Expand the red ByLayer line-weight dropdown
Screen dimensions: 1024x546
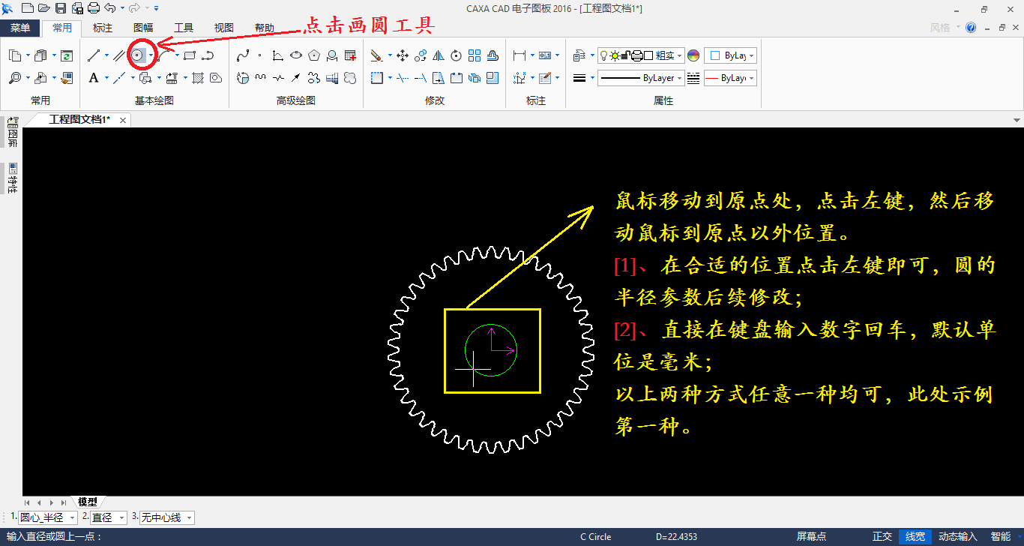pyautogui.click(x=752, y=78)
